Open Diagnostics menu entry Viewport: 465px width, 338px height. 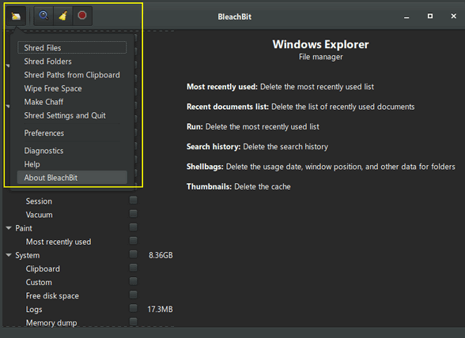72,151
